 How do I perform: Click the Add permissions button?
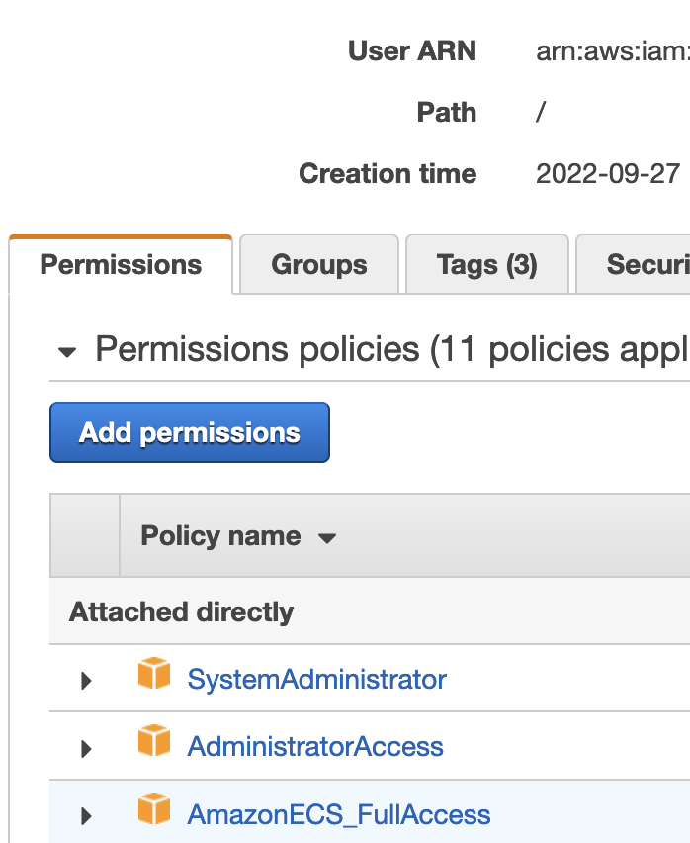(189, 432)
